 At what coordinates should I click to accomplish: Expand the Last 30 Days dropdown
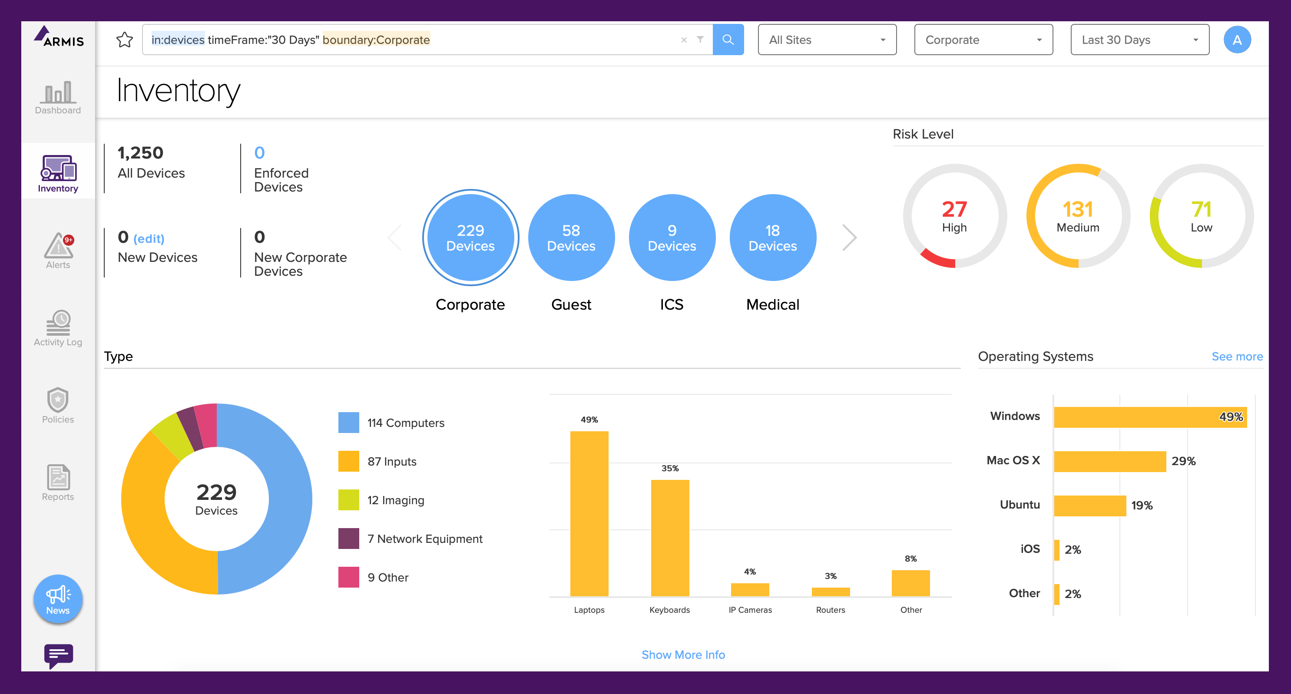1139,40
